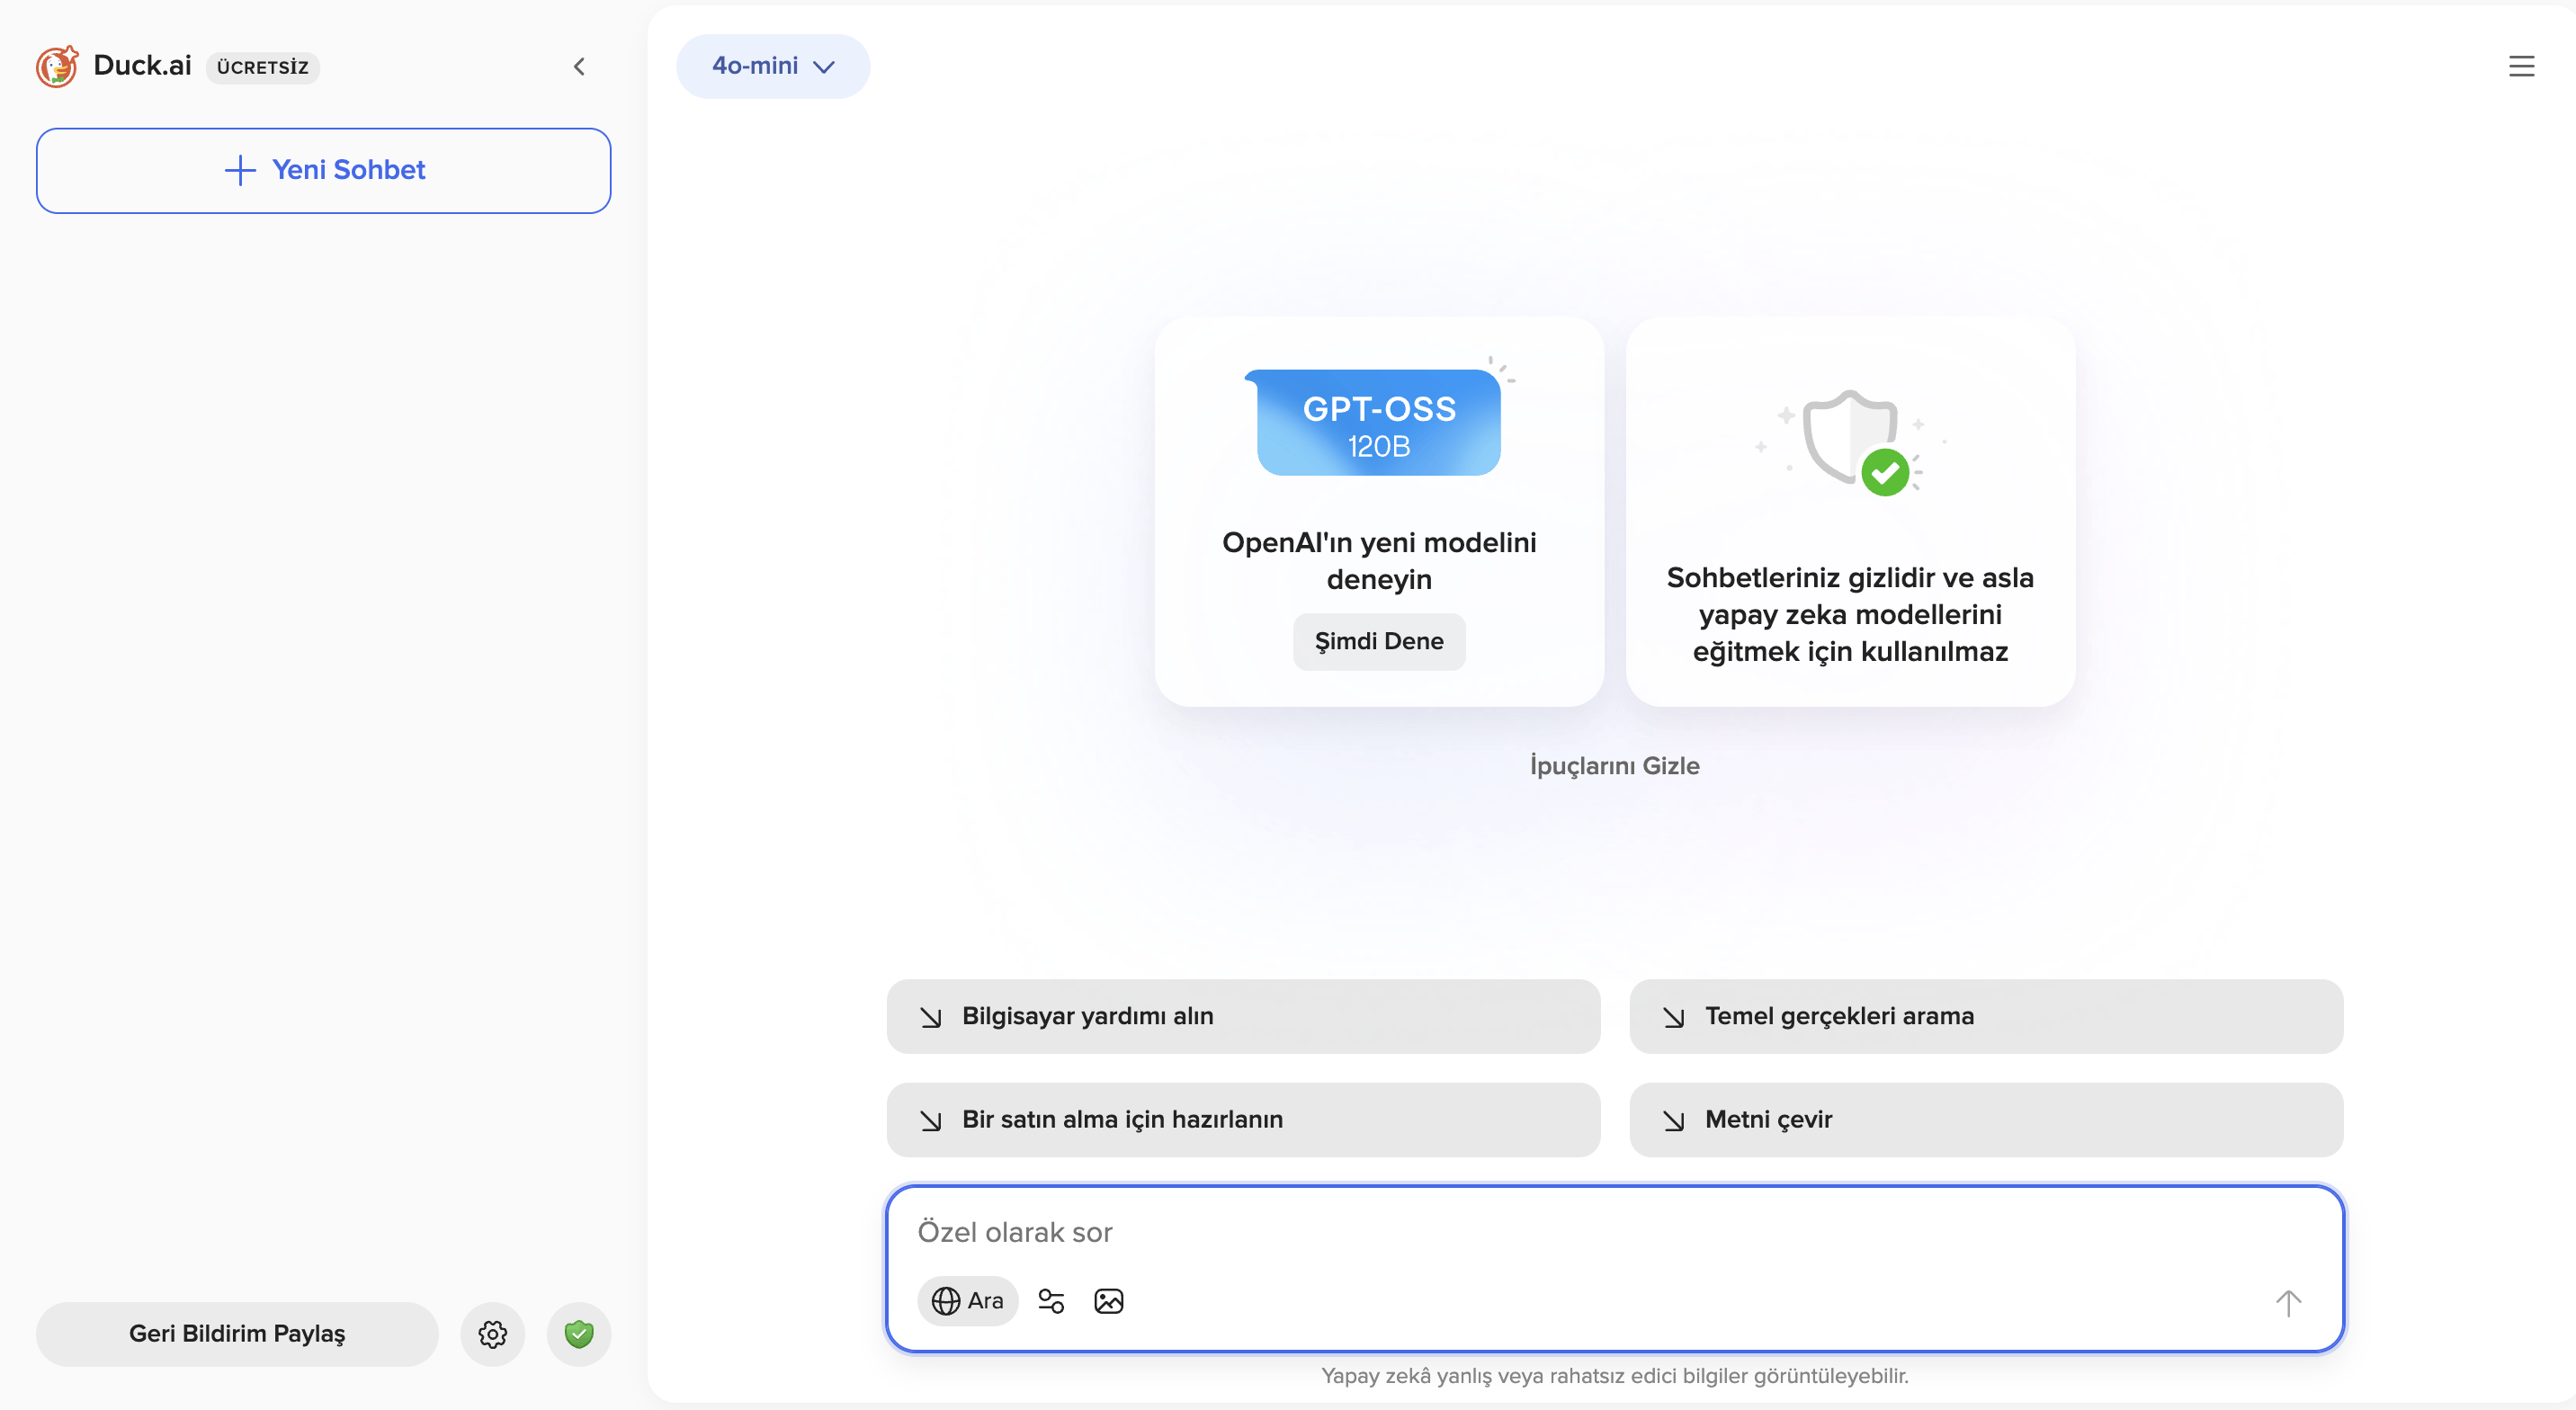2576x1410 pixels.
Task: Select the Bilgisayar yardımı alın suggestion
Action: click(x=1242, y=1016)
